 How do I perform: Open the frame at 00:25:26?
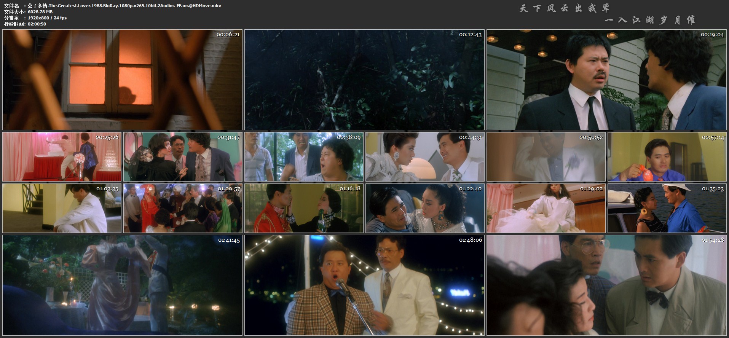tap(62, 157)
